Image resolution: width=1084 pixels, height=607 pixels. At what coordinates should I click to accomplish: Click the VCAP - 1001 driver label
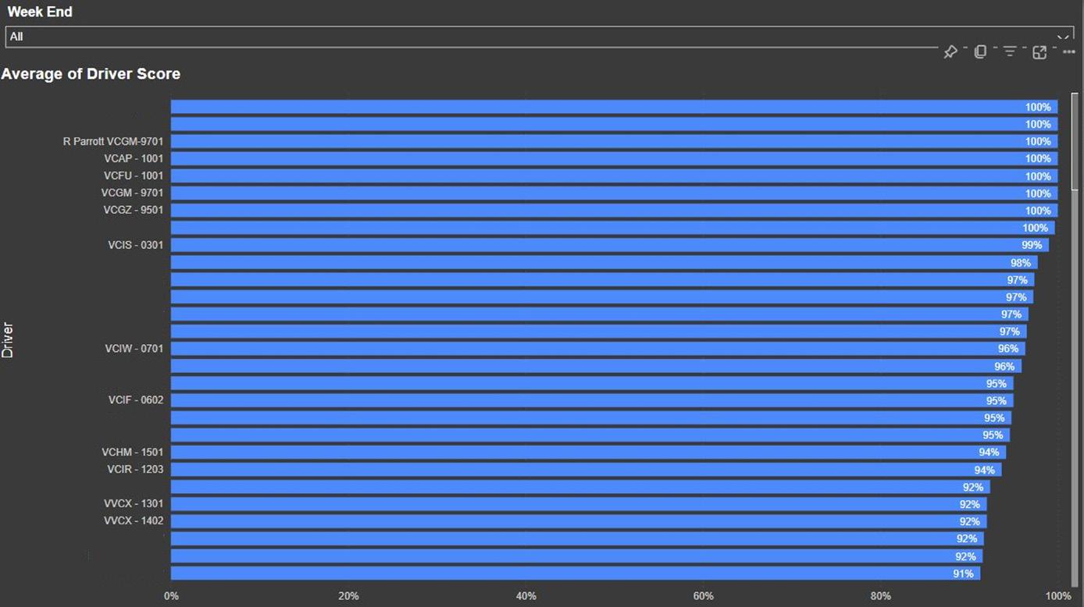134,158
